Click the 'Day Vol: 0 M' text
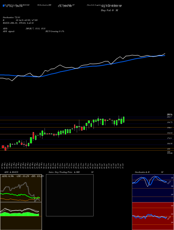The width and height of the screenshot is (174, 230). [x=109, y=10]
